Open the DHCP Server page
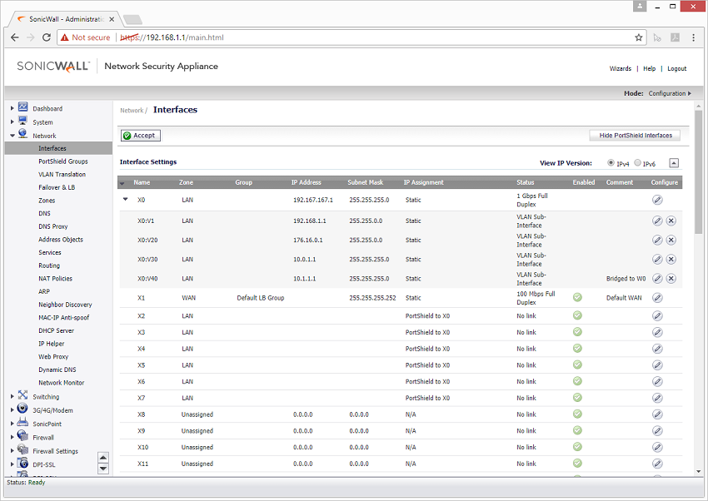Image resolution: width=708 pixels, height=501 pixels. (x=56, y=330)
